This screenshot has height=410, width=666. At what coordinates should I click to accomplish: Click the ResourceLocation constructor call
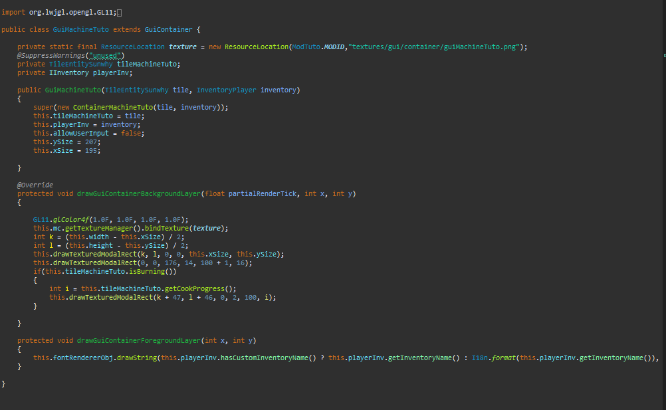256,47
